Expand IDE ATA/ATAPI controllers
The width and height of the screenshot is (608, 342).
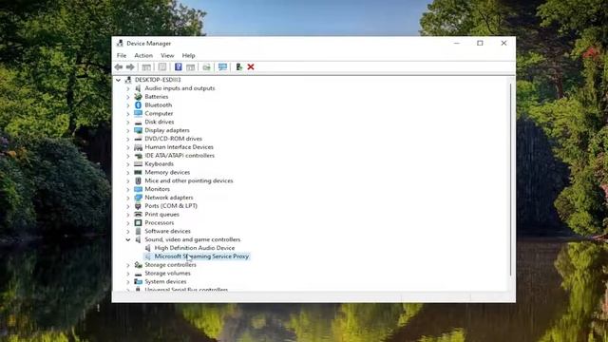pos(128,156)
